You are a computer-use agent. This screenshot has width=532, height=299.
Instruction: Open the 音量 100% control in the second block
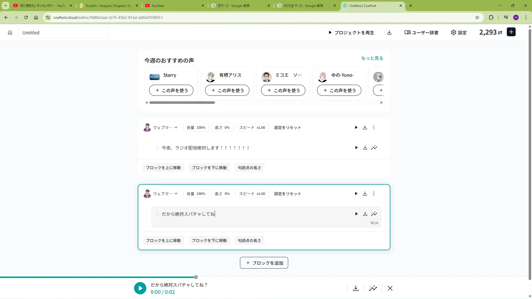(x=196, y=194)
